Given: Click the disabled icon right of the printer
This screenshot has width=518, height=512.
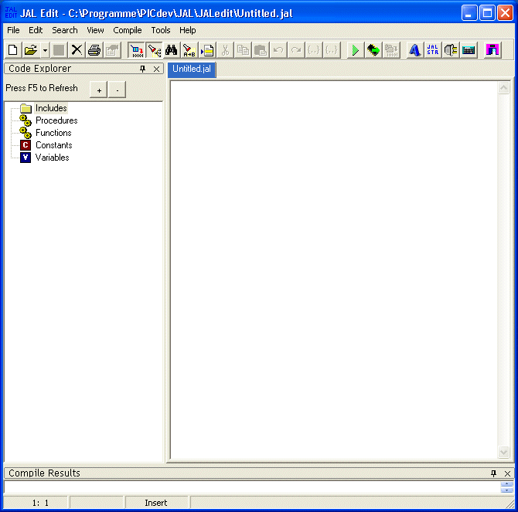Looking at the screenshot, I should [112, 50].
